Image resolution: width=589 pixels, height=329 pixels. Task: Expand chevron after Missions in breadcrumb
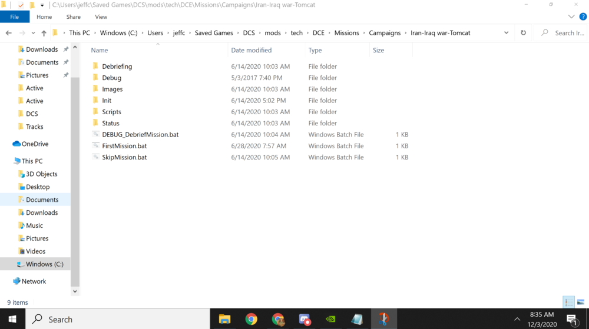(x=364, y=33)
